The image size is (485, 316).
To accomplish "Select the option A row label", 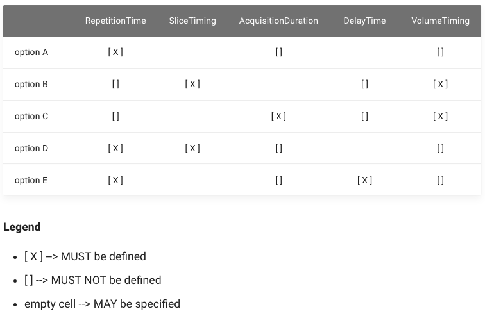I will (31, 52).
